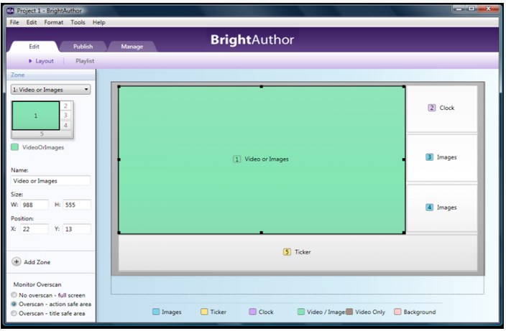Click the blue Images legend swatch
The image size is (506, 331).
(156, 312)
